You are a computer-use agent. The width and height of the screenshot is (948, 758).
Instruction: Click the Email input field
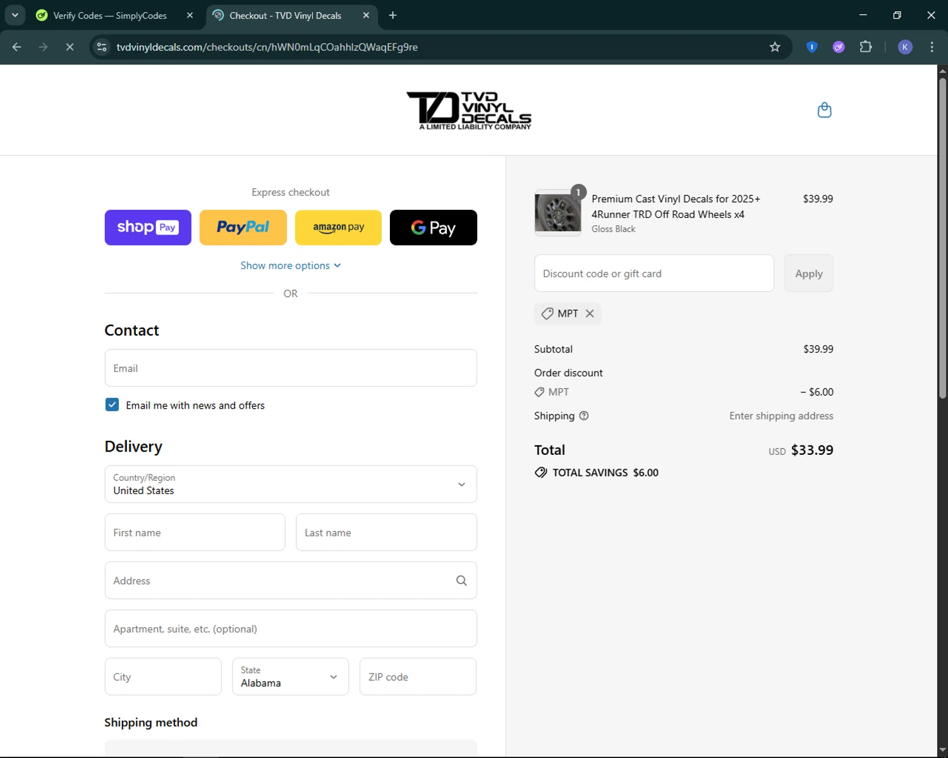291,368
